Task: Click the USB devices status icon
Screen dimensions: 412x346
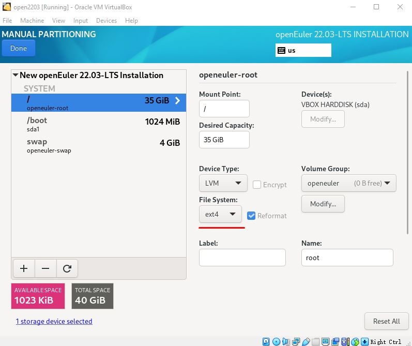Action: tap(306, 341)
